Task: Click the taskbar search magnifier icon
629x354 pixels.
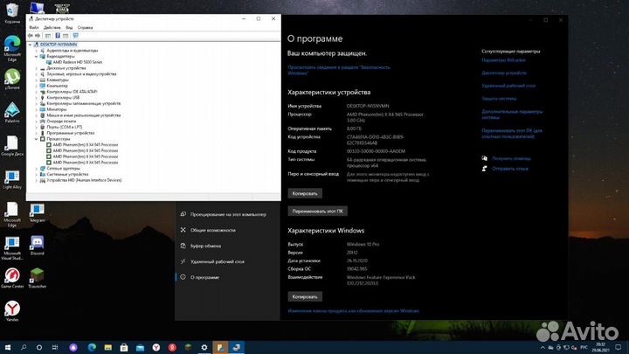Action: coord(24,347)
